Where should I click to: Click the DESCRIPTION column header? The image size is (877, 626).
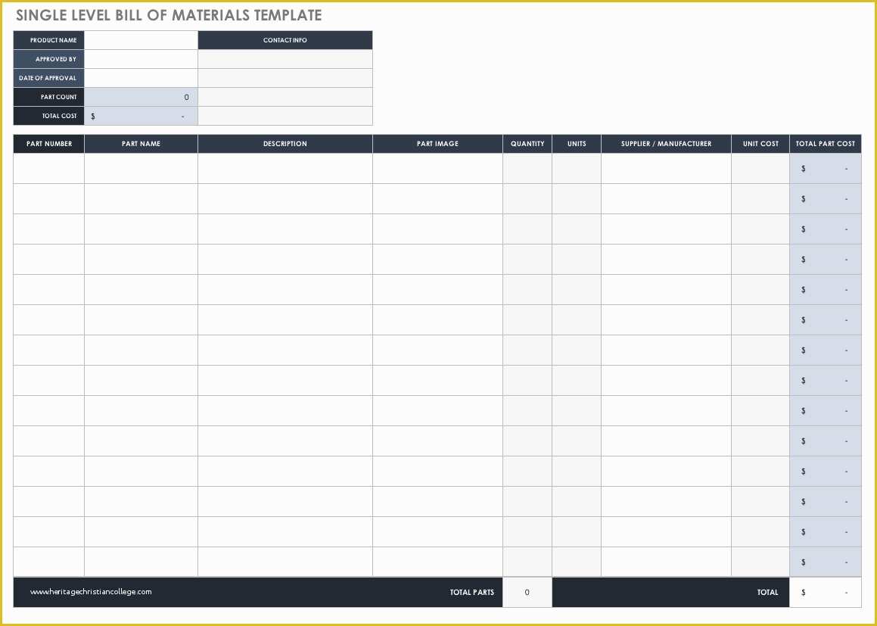click(285, 144)
